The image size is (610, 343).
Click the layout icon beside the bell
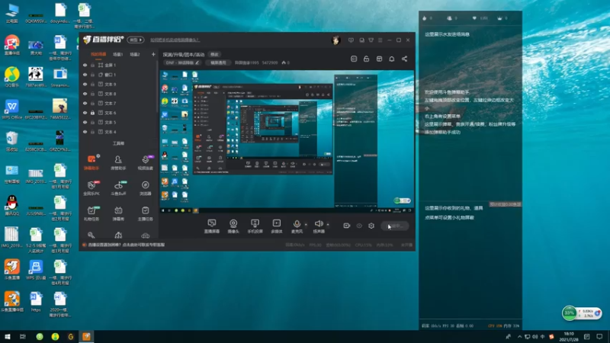coord(379,59)
